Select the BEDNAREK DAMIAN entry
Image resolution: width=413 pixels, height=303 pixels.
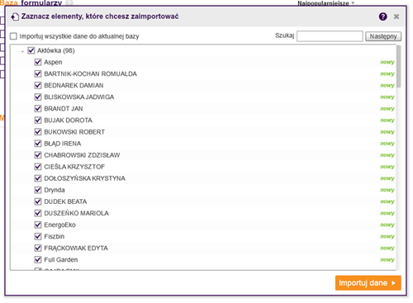(x=74, y=86)
